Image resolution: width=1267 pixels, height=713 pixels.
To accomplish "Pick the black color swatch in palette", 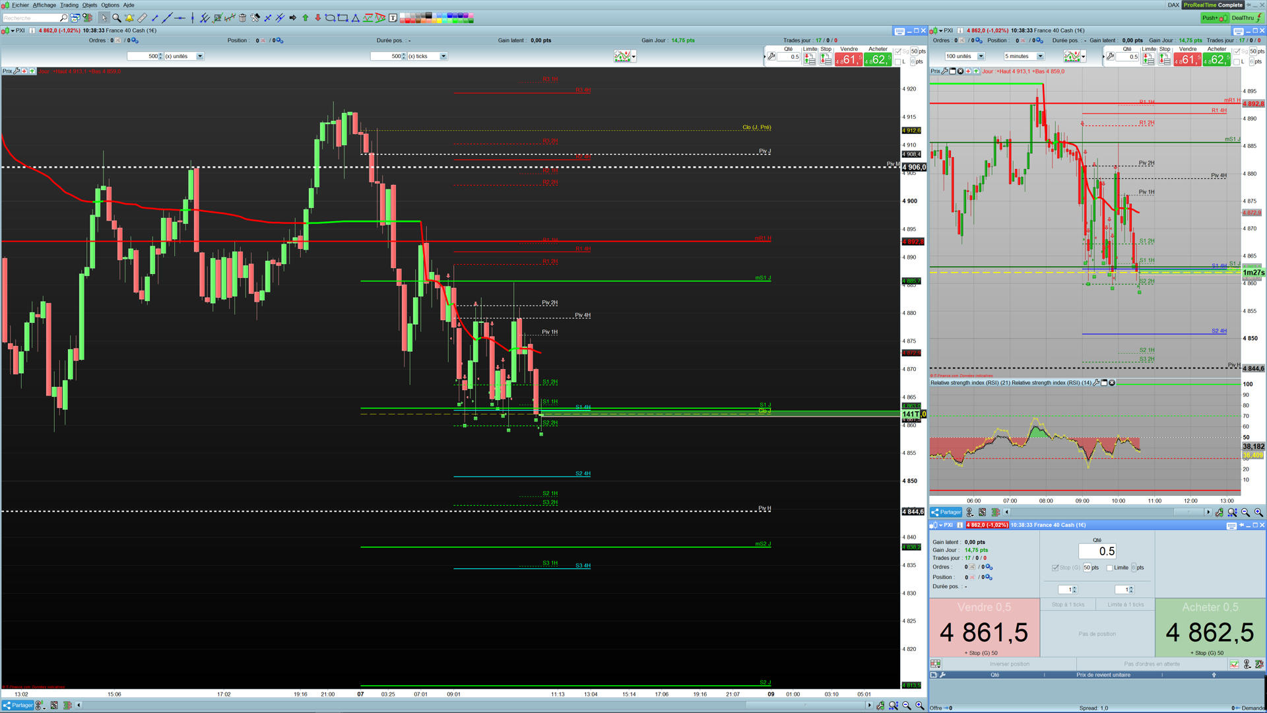I will pyautogui.click(x=429, y=15).
